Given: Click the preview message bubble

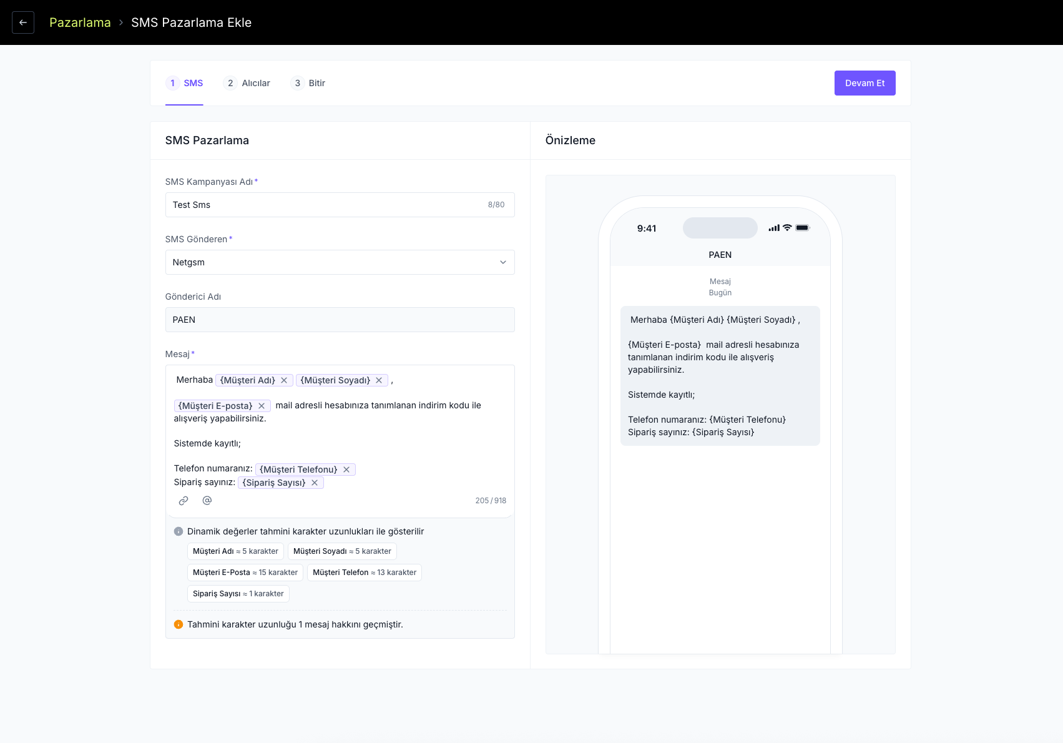Looking at the screenshot, I should tap(720, 376).
